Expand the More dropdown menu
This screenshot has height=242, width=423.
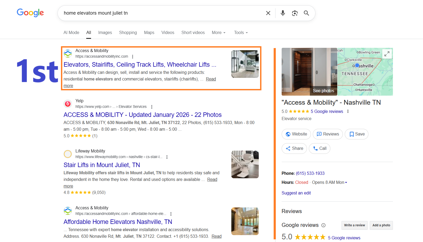219,32
